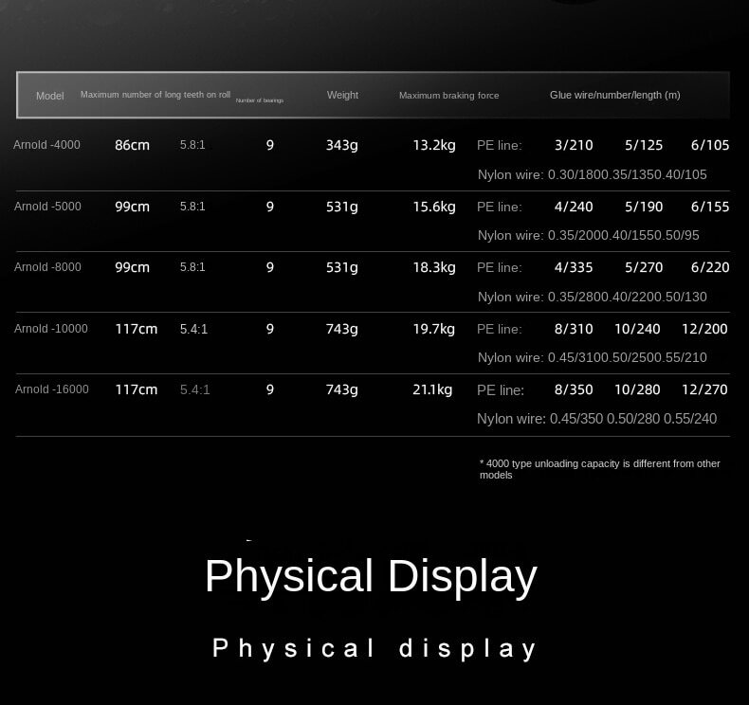
Task: Click the 99cm value in Arnold -8000 row
Action: click(x=133, y=267)
